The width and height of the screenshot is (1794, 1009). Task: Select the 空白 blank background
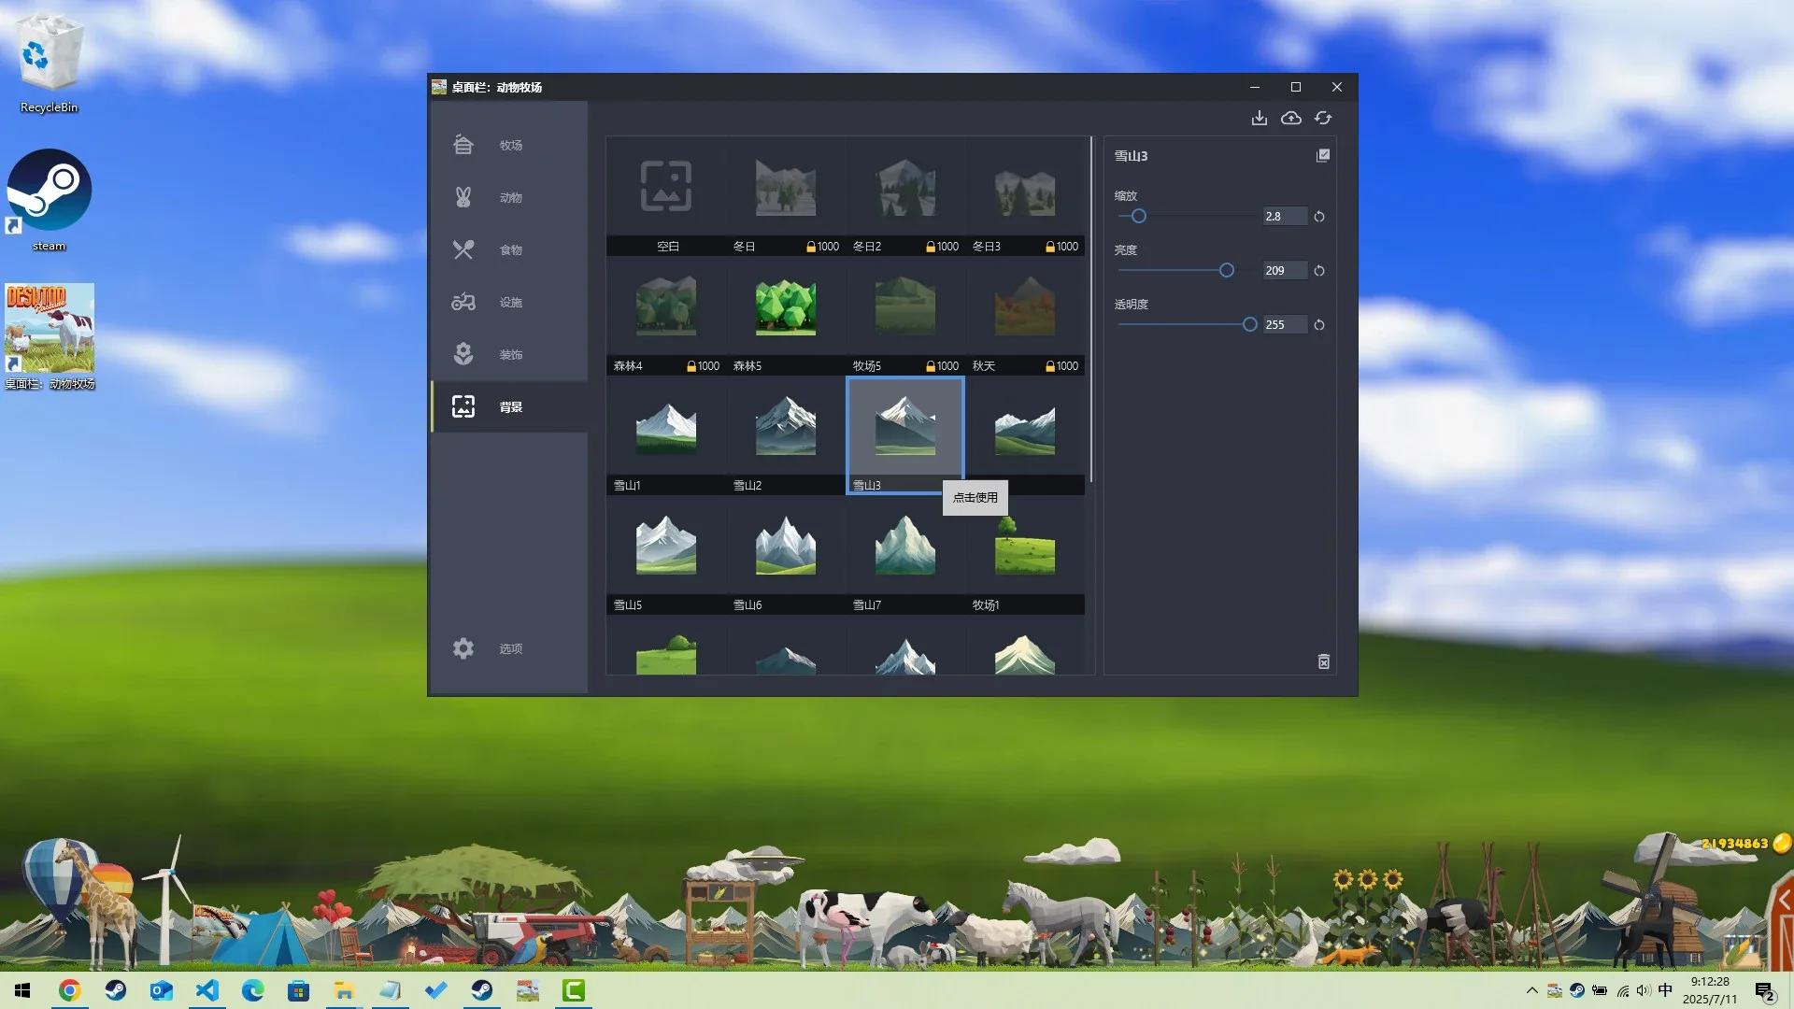tap(665, 187)
